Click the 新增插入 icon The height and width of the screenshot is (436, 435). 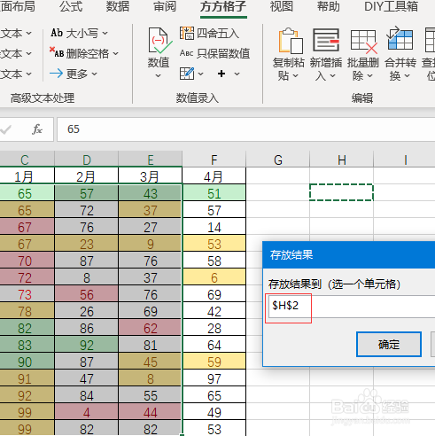click(326, 40)
